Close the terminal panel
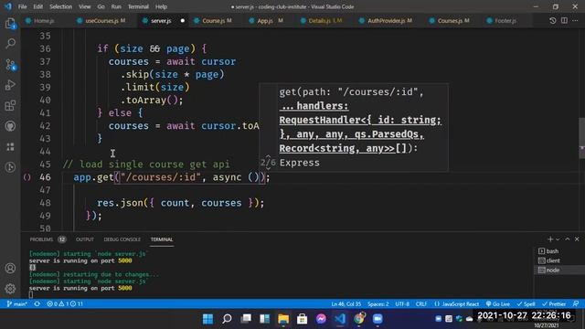The height and width of the screenshot is (329, 585). click(x=577, y=239)
